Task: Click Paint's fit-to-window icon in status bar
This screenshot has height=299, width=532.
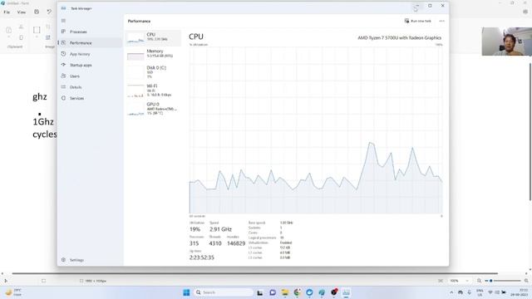Action: click(441, 281)
